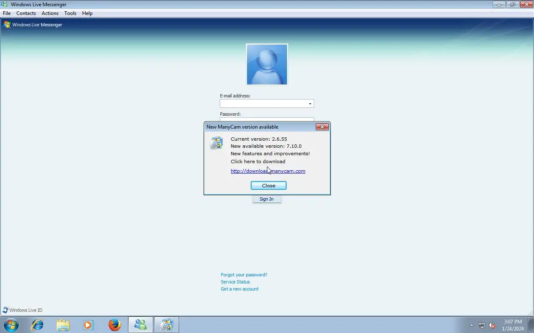
Task: Select the ManyCam taskbar button
Action: [x=166, y=325]
